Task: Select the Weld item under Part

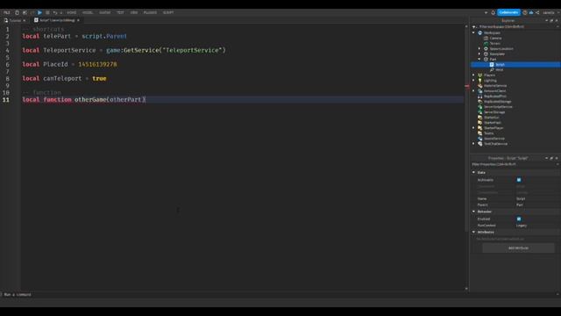Action: click(x=499, y=70)
